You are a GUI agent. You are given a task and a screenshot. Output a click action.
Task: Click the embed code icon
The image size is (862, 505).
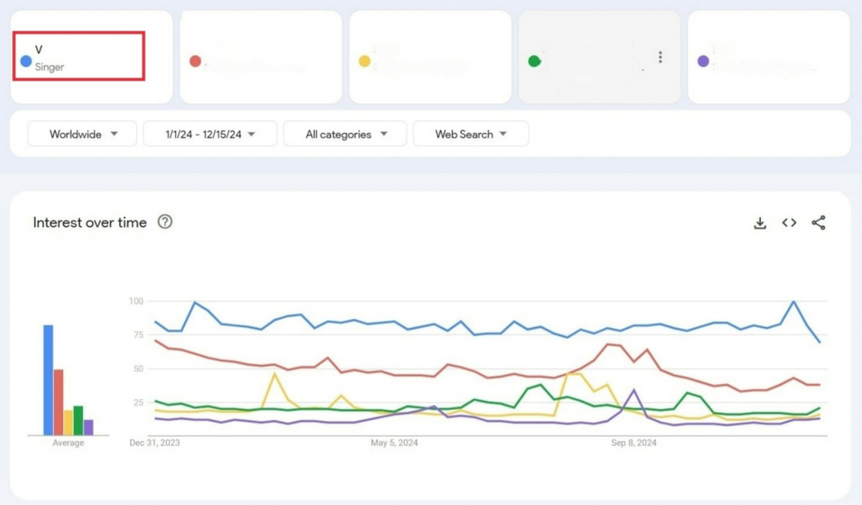tap(789, 223)
